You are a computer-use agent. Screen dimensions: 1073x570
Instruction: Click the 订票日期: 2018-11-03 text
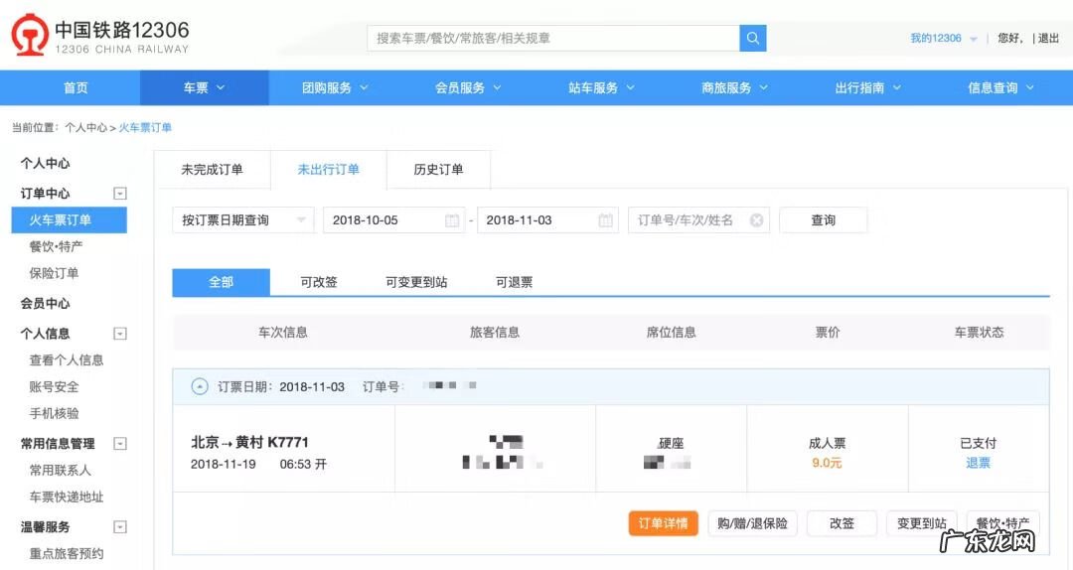click(281, 386)
